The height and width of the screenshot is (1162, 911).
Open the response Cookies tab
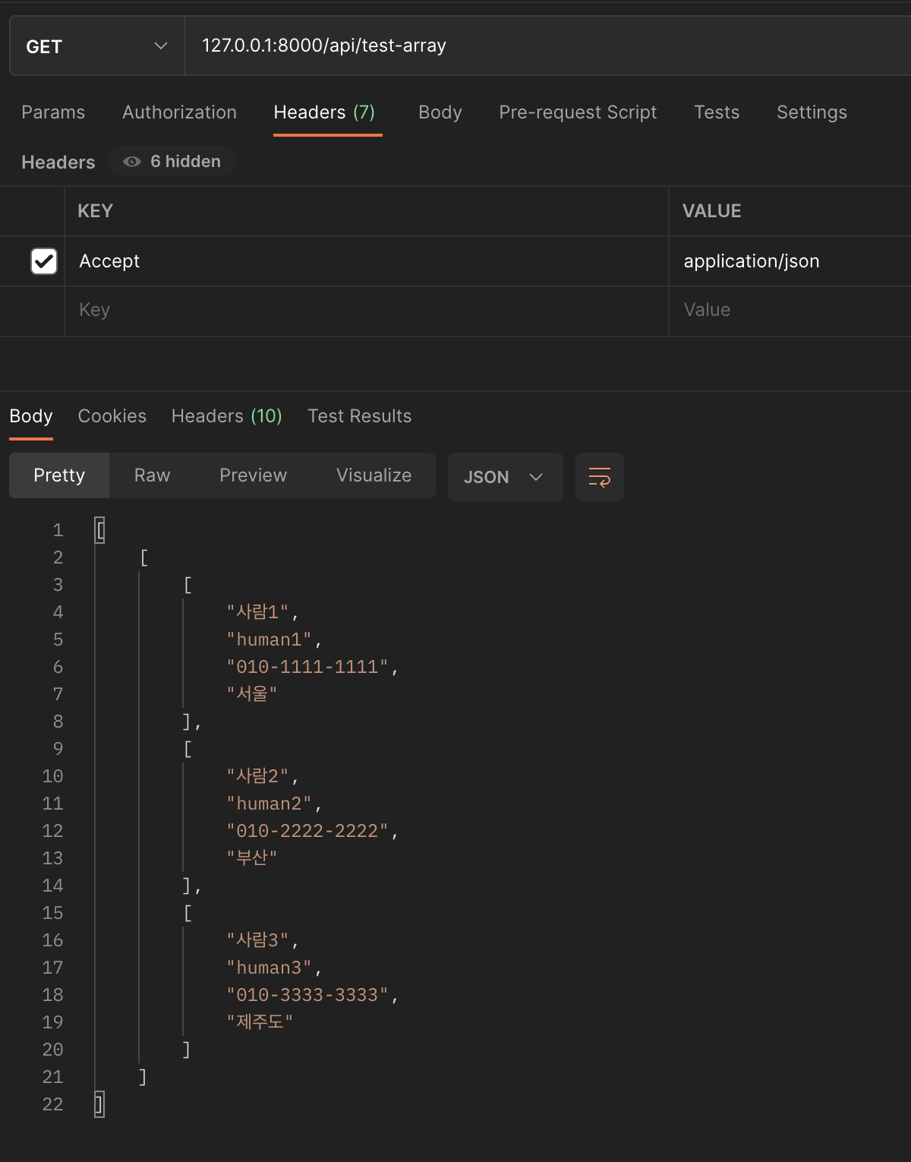(112, 416)
